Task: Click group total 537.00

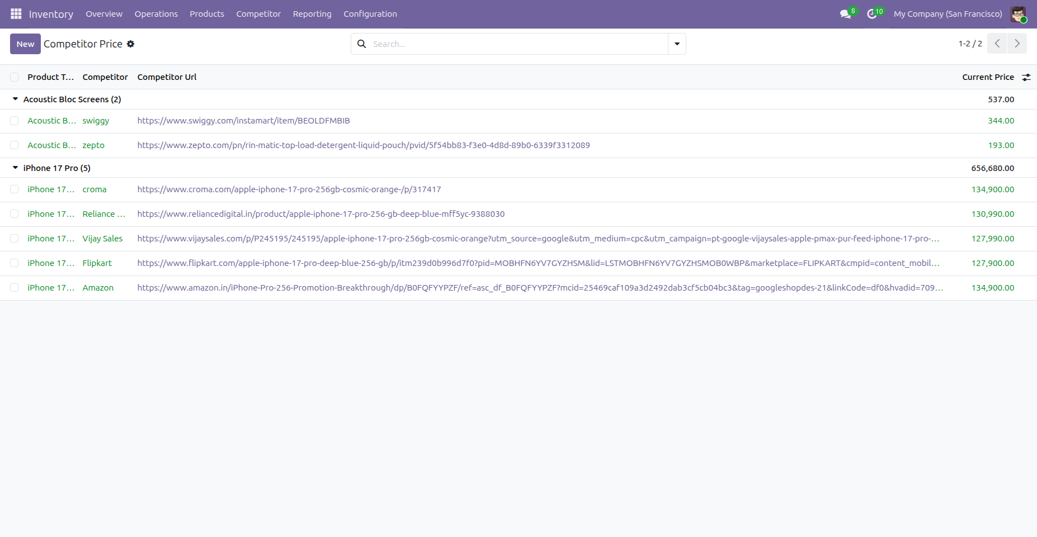Action: pyautogui.click(x=1001, y=99)
